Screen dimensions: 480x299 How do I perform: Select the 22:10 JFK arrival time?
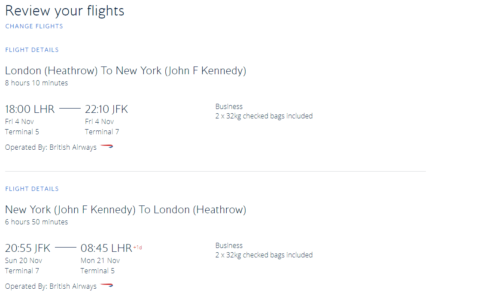(x=106, y=109)
